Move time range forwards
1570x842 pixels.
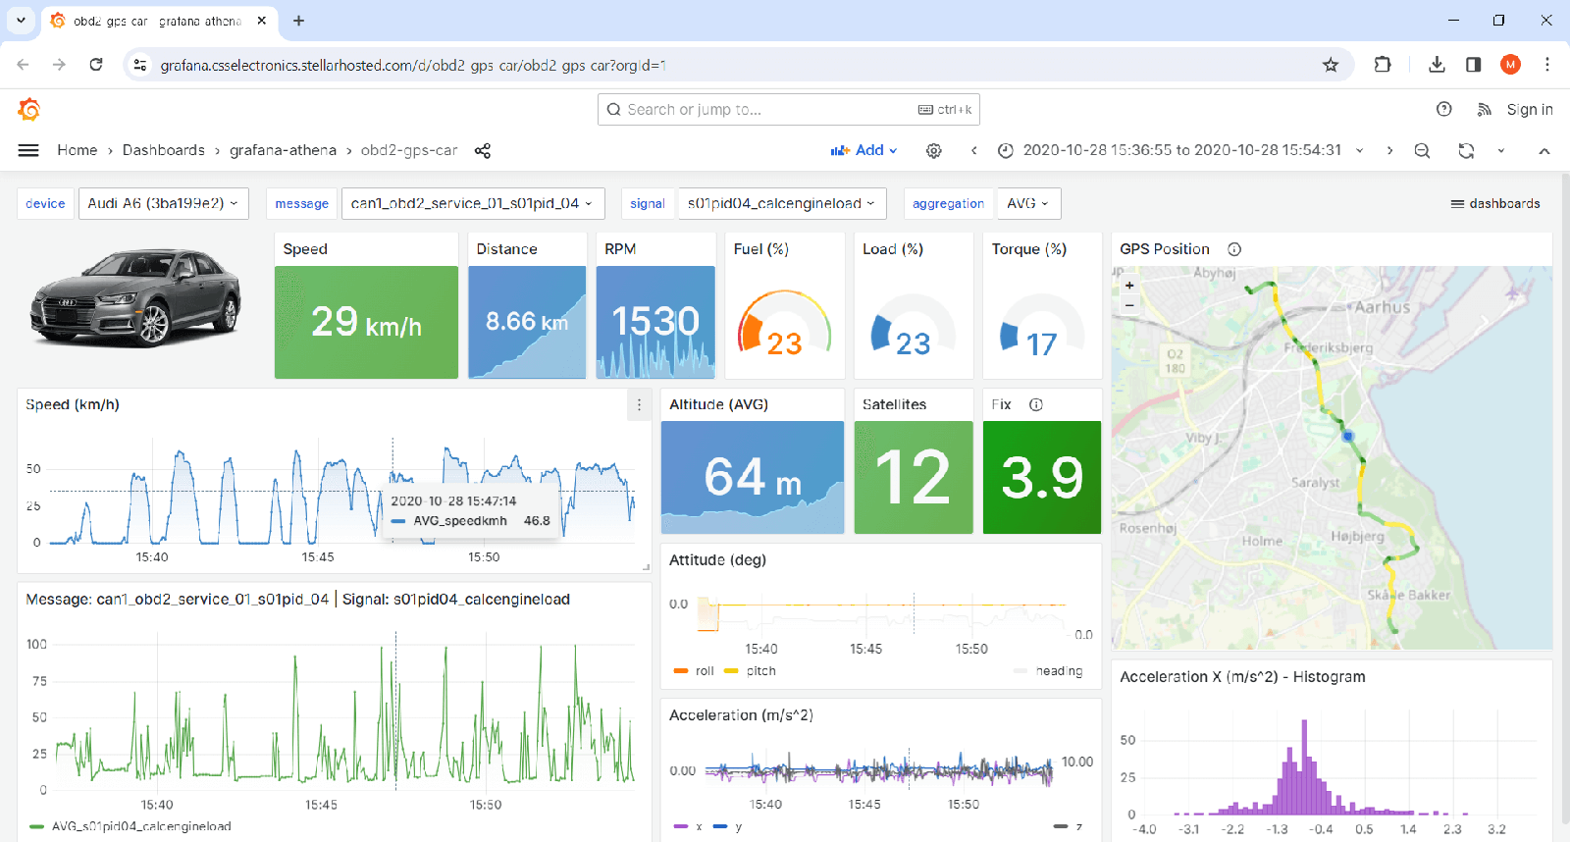click(1389, 150)
